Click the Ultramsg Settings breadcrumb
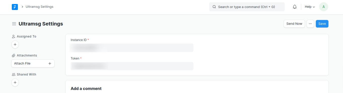This screenshot has height=93, width=343. [39, 7]
